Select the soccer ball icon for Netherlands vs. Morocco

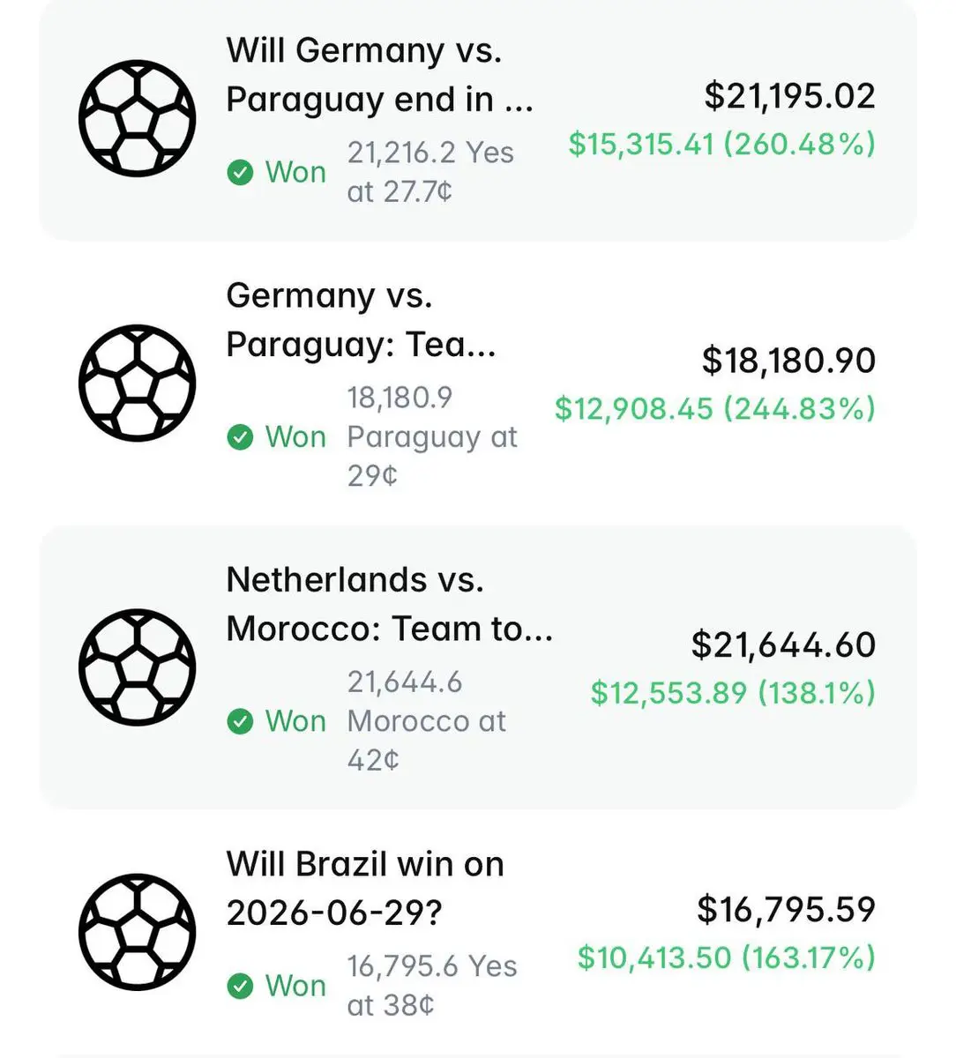coord(137,667)
